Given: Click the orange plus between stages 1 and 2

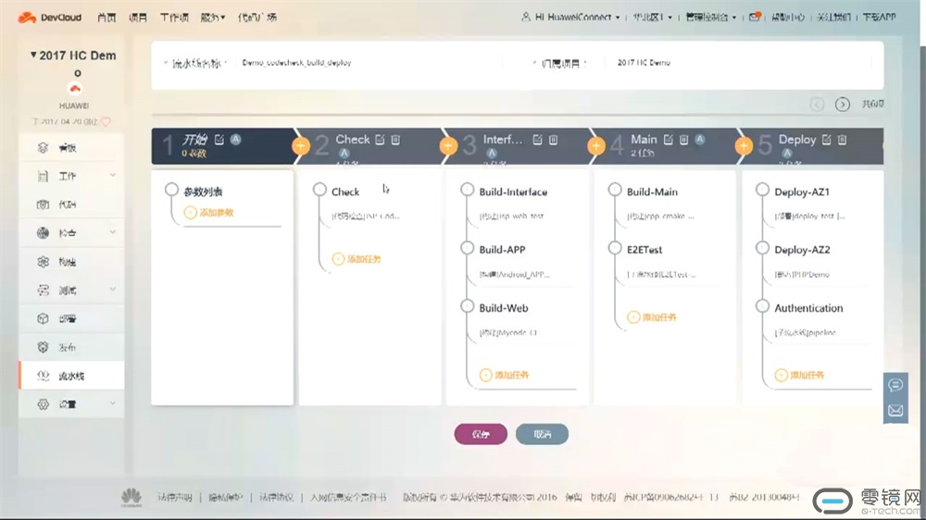Looking at the screenshot, I should coord(300,146).
